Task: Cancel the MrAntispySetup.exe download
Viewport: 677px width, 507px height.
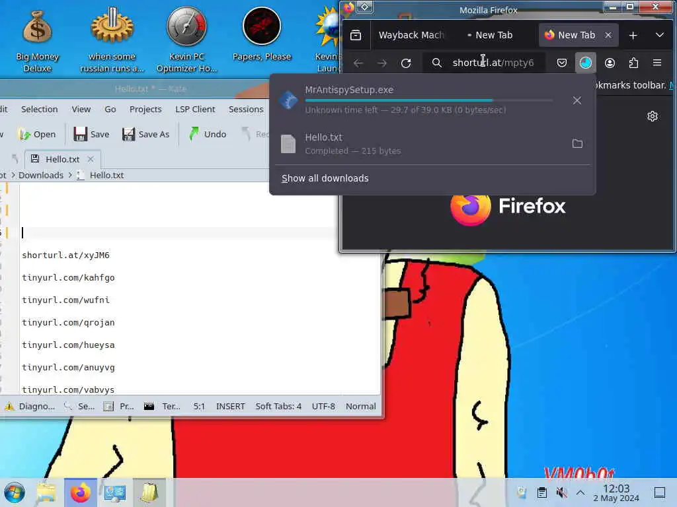Action: pyautogui.click(x=577, y=100)
